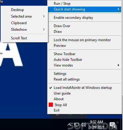Choose Enable secondary display
The width and height of the screenshot is (123, 130).
[x=84, y=18]
